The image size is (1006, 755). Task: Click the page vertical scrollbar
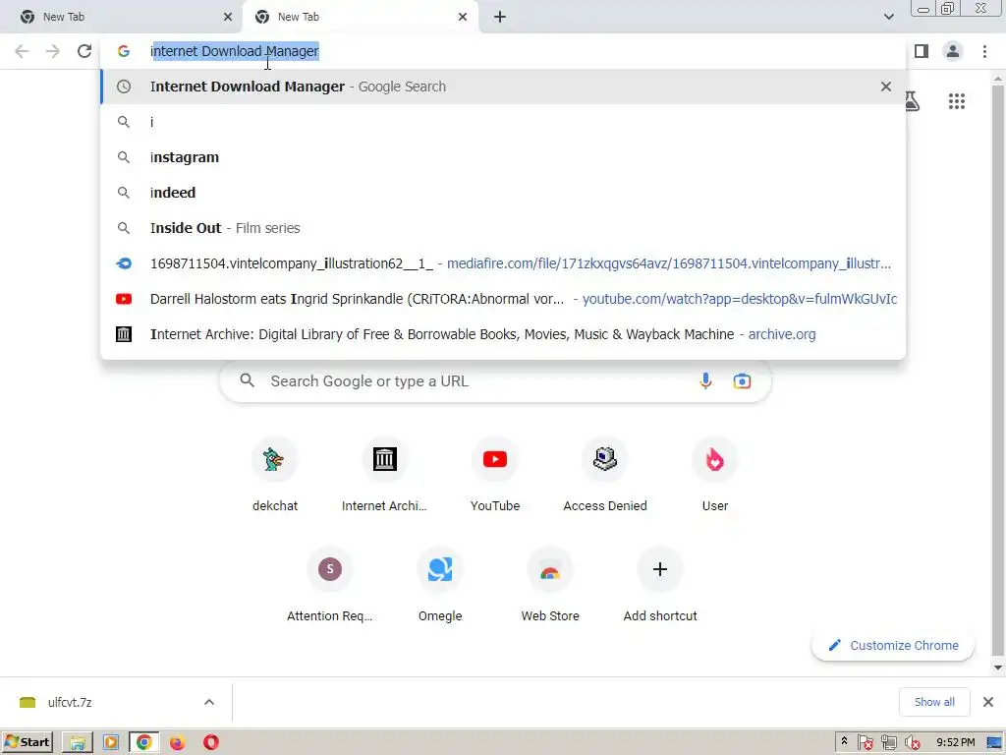[x=998, y=370]
